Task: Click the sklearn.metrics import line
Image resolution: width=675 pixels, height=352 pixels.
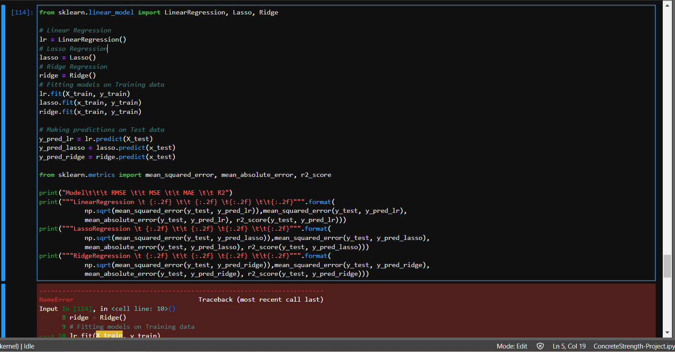Action: (185, 175)
